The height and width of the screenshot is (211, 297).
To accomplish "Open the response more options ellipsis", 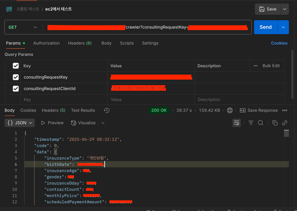I will 285,110.
